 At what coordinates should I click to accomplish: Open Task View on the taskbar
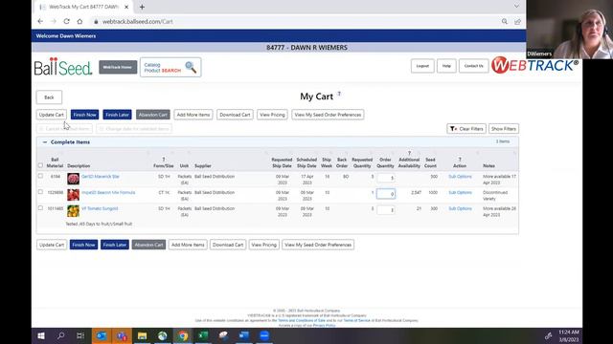[x=80, y=335]
